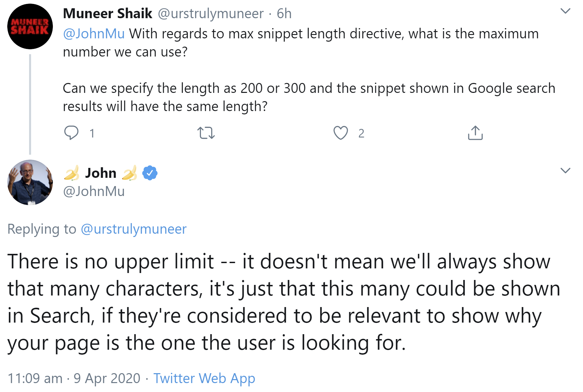
Task: Click the share icon under Muneer's tweet
Action: [475, 133]
